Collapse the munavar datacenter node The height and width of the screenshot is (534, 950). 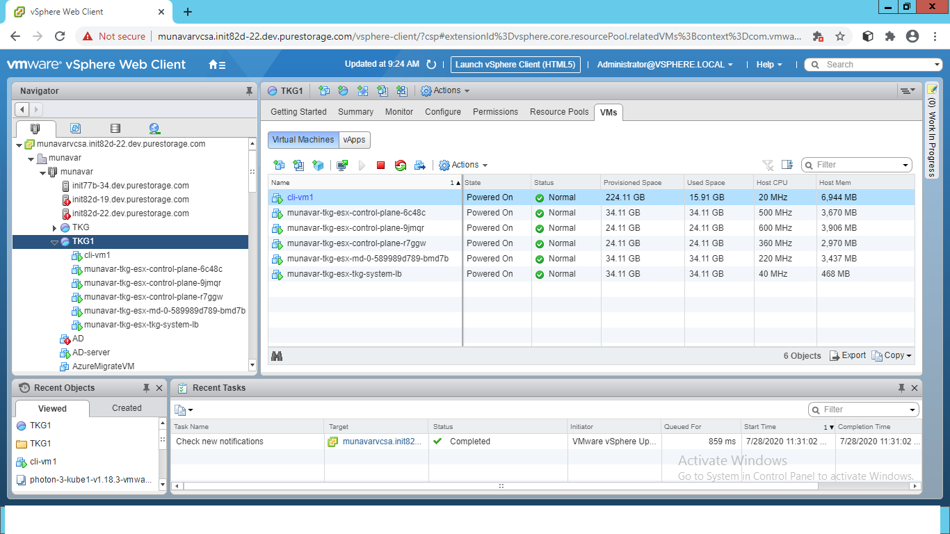click(31, 159)
